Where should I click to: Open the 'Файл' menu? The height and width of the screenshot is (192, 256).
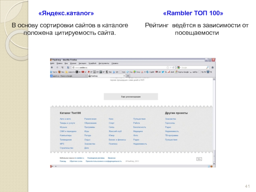tap(52, 63)
